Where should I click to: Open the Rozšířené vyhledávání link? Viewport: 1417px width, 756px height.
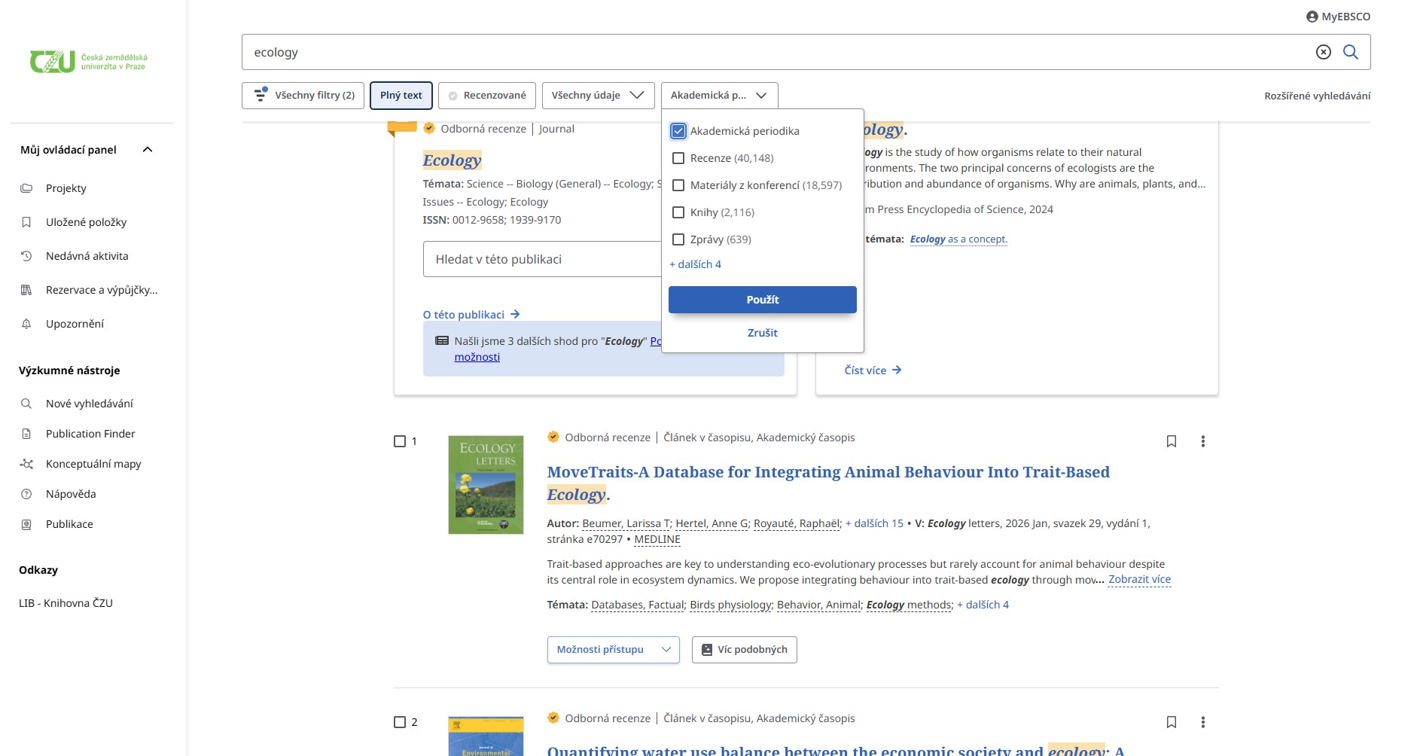coord(1317,96)
